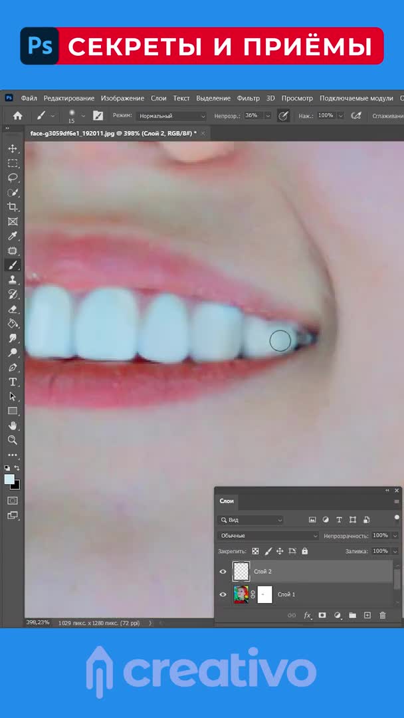The height and width of the screenshot is (718, 404).
Task: Toggle lock all for the layer
Action: point(304,551)
